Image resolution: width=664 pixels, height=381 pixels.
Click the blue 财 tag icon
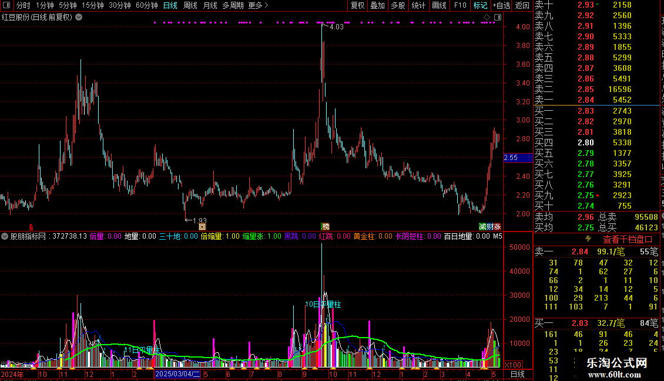coord(489,227)
